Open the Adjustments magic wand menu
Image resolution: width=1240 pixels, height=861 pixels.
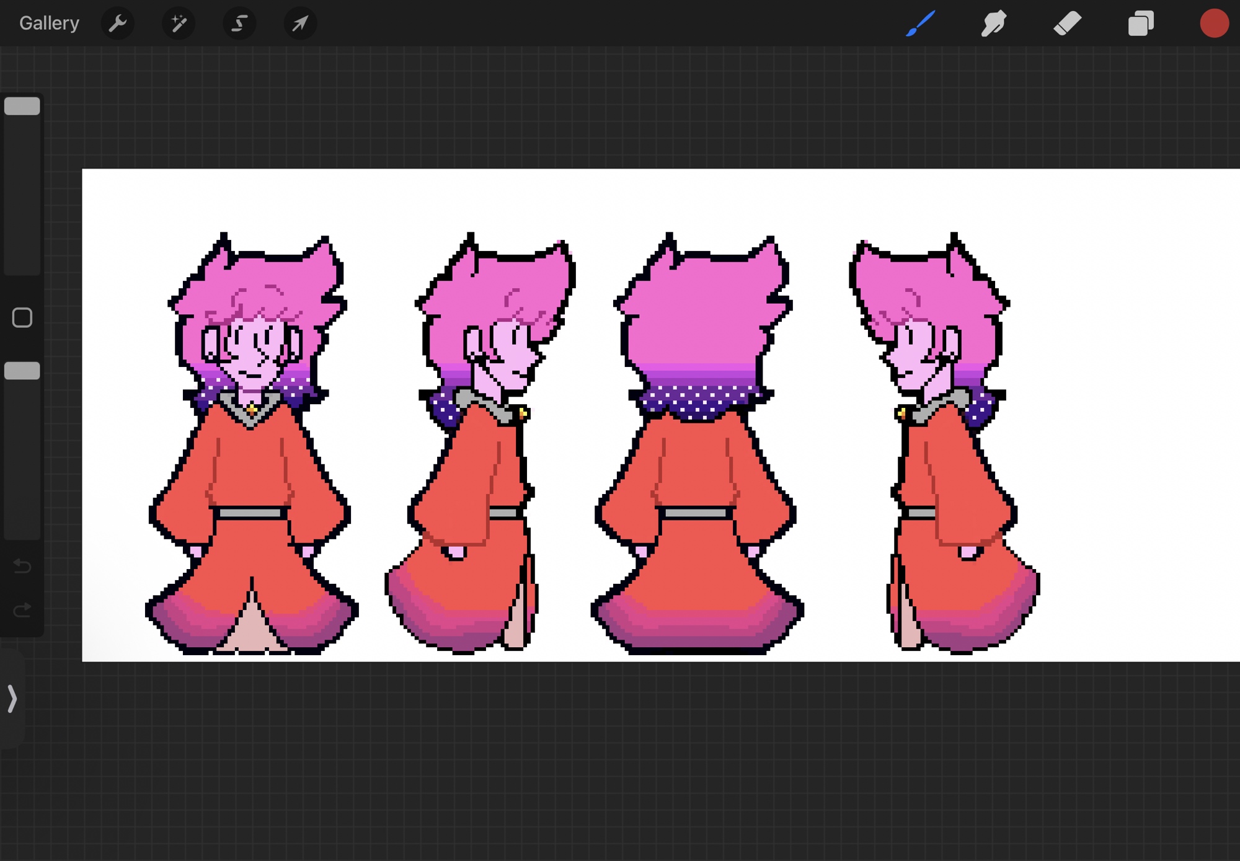coord(179,24)
